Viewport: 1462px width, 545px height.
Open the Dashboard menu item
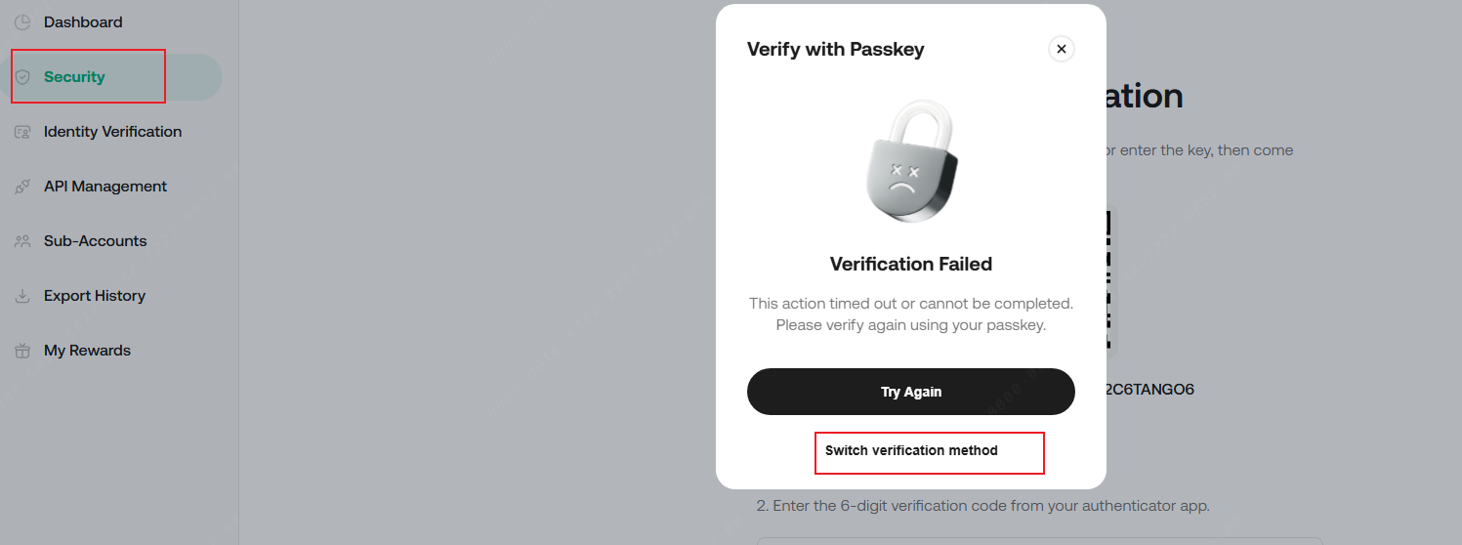[83, 22]
